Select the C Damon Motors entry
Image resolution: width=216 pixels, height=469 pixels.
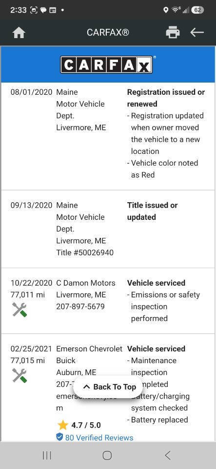(x=86, y=283)
